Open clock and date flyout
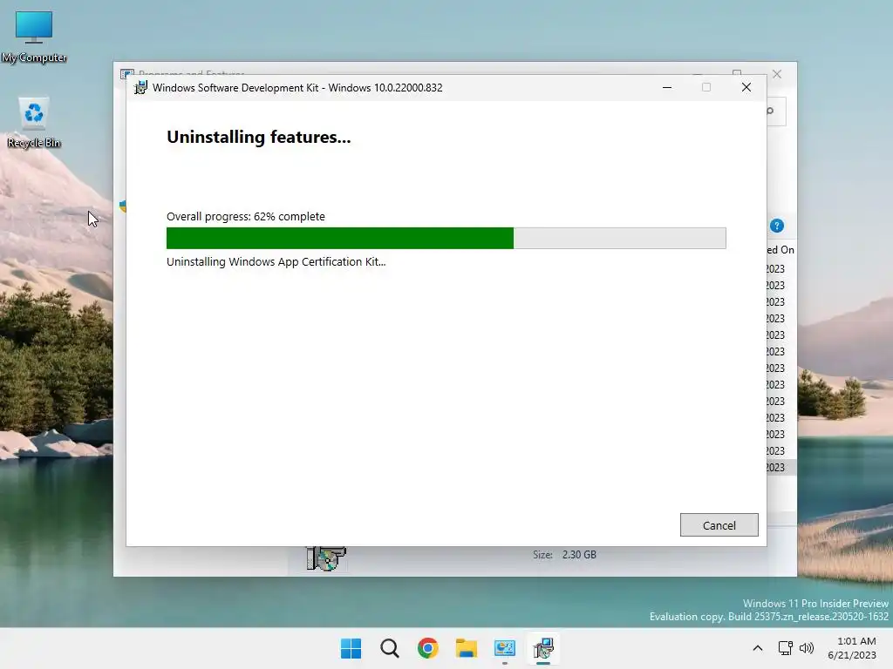 [852, 648]
